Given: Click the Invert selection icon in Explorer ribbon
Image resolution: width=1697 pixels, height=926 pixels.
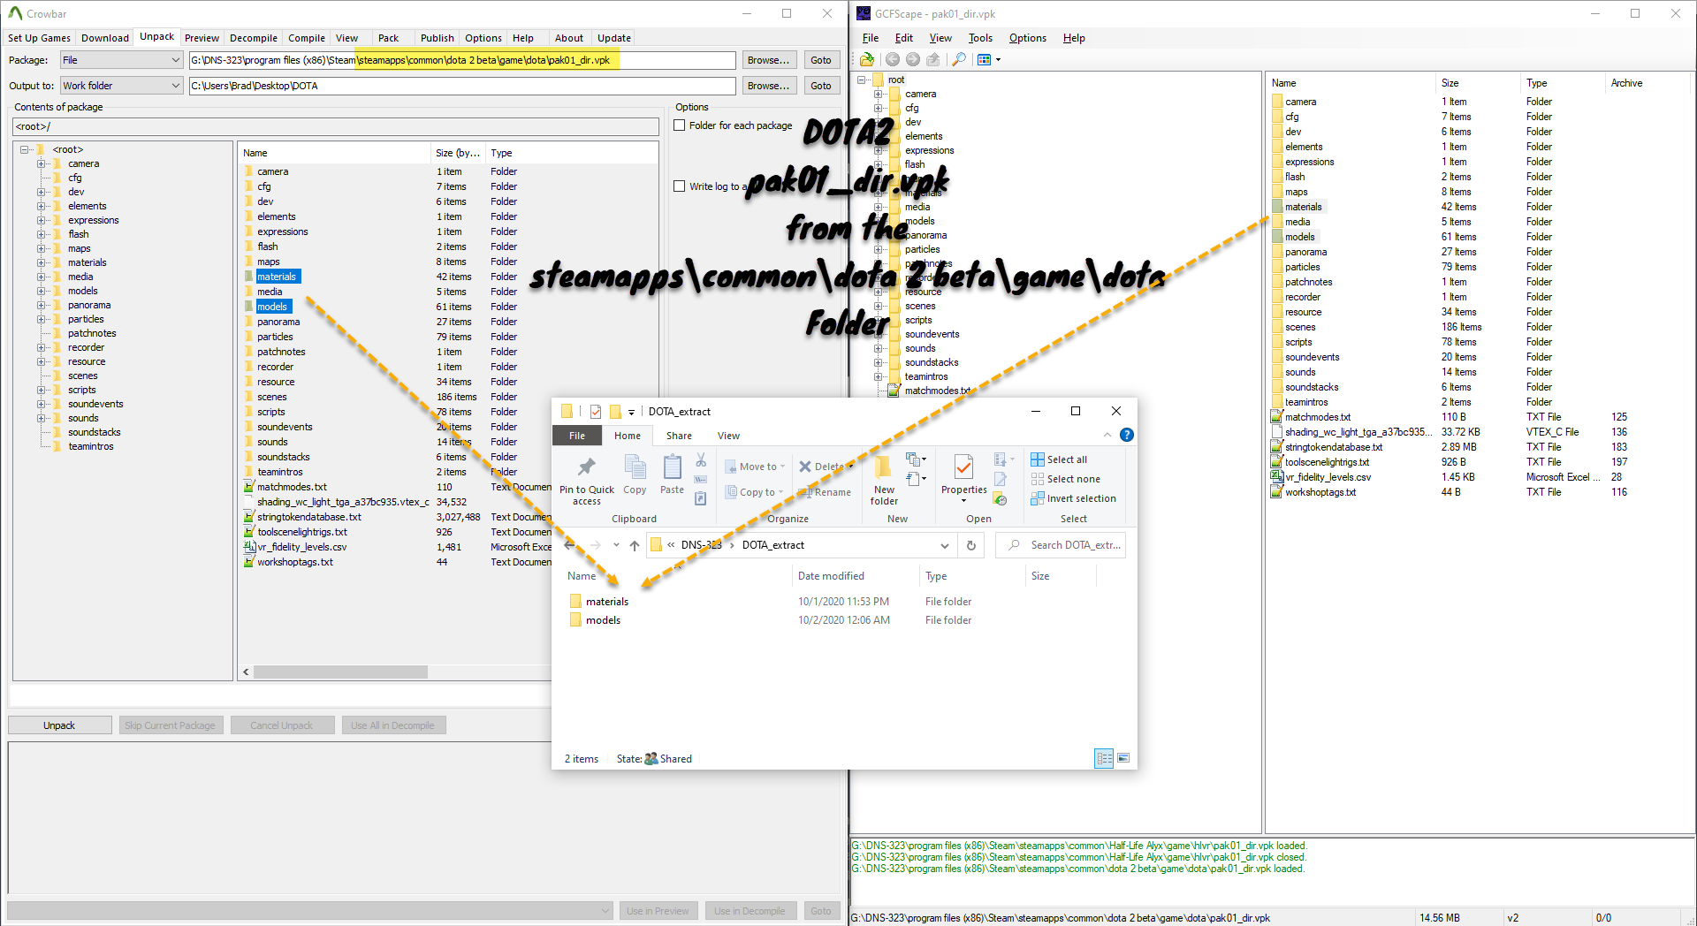Looking at the screenshot, I should (1038, 498).
